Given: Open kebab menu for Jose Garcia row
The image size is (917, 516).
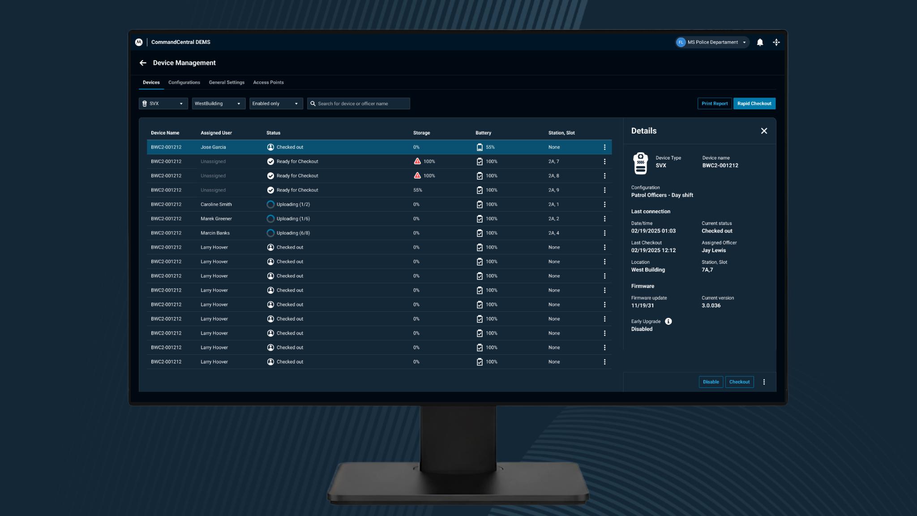Looking at the screenshot, I should coord(604,147).
